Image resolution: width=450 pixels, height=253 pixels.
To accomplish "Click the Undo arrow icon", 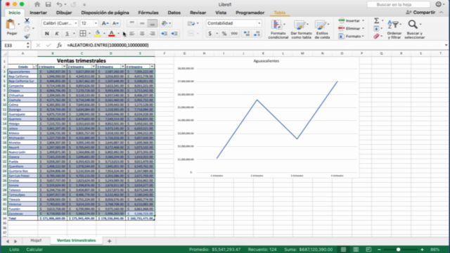I will [x=59, y=4].
